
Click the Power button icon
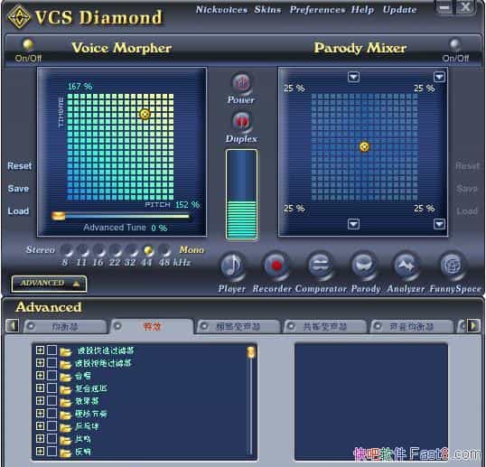point(241,83)
